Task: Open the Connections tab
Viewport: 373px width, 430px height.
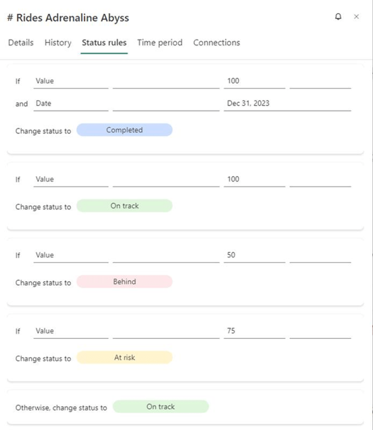Action: tap(216, 42)
